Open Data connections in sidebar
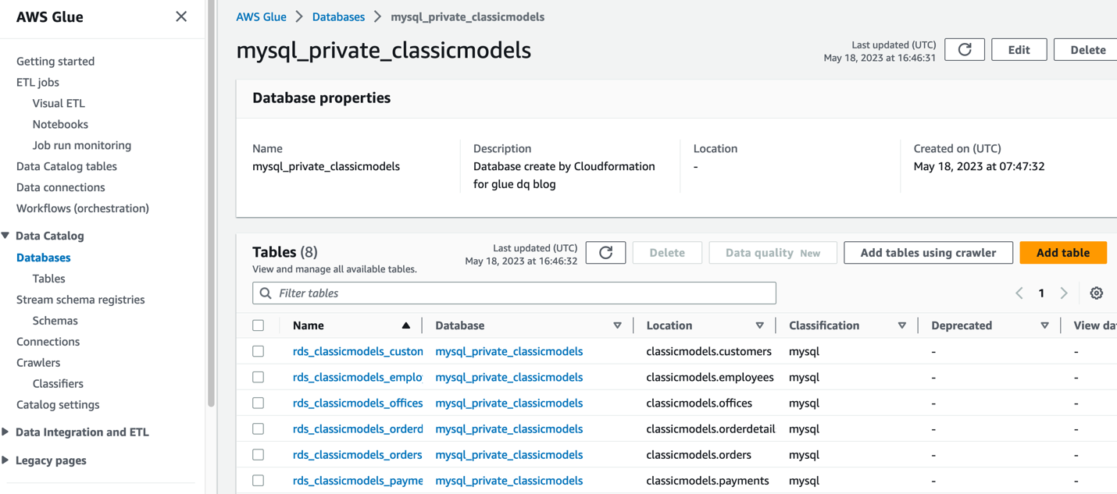Image resolution: width=1117 pixels, height=494 pixels. (61, 187)
